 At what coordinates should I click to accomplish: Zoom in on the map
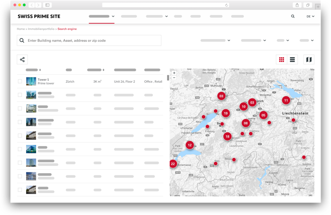[x=174, y=73]
